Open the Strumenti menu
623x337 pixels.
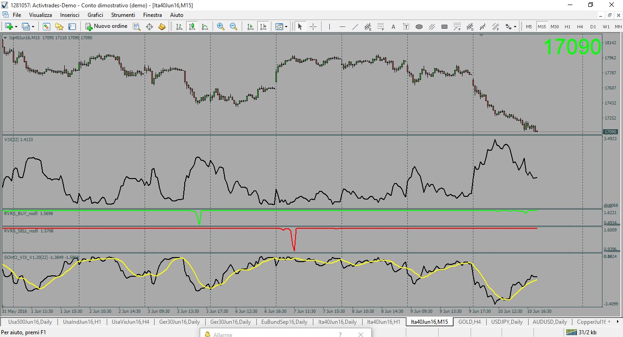click(x=123, y=15)
